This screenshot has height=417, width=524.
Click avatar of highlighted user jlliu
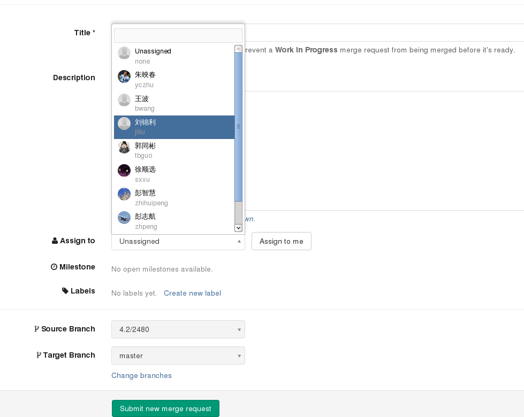click(x=124, y=123)
